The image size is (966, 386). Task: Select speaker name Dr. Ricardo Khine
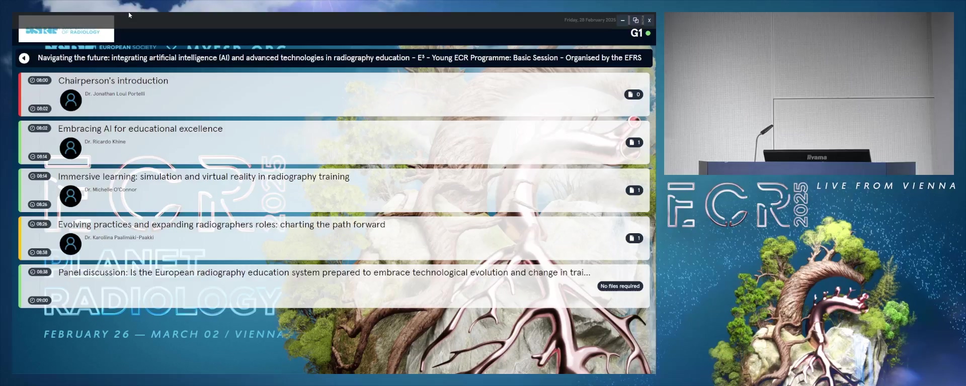pos(105,142)
